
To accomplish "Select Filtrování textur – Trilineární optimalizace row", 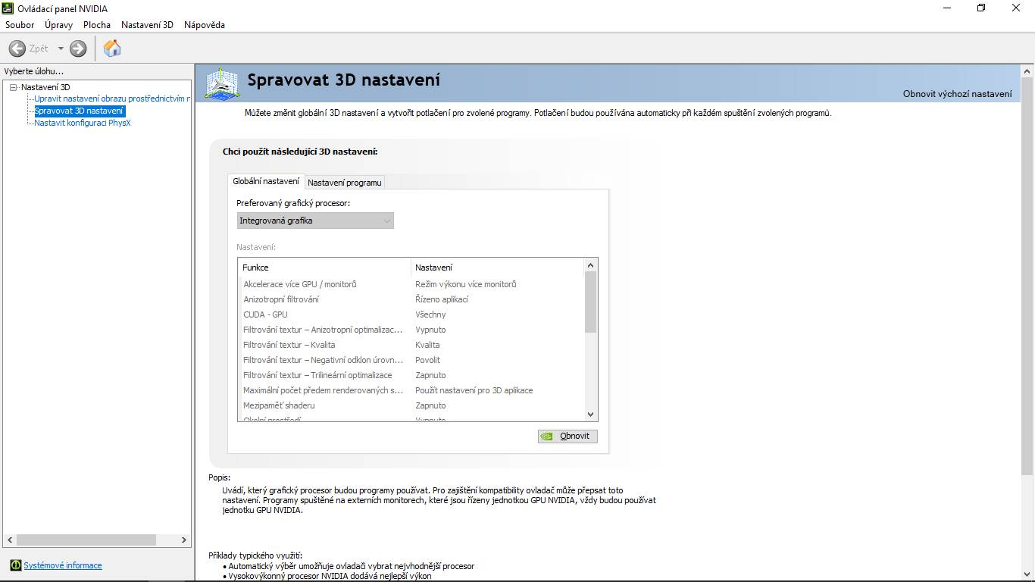I will [x=411, y=375].
